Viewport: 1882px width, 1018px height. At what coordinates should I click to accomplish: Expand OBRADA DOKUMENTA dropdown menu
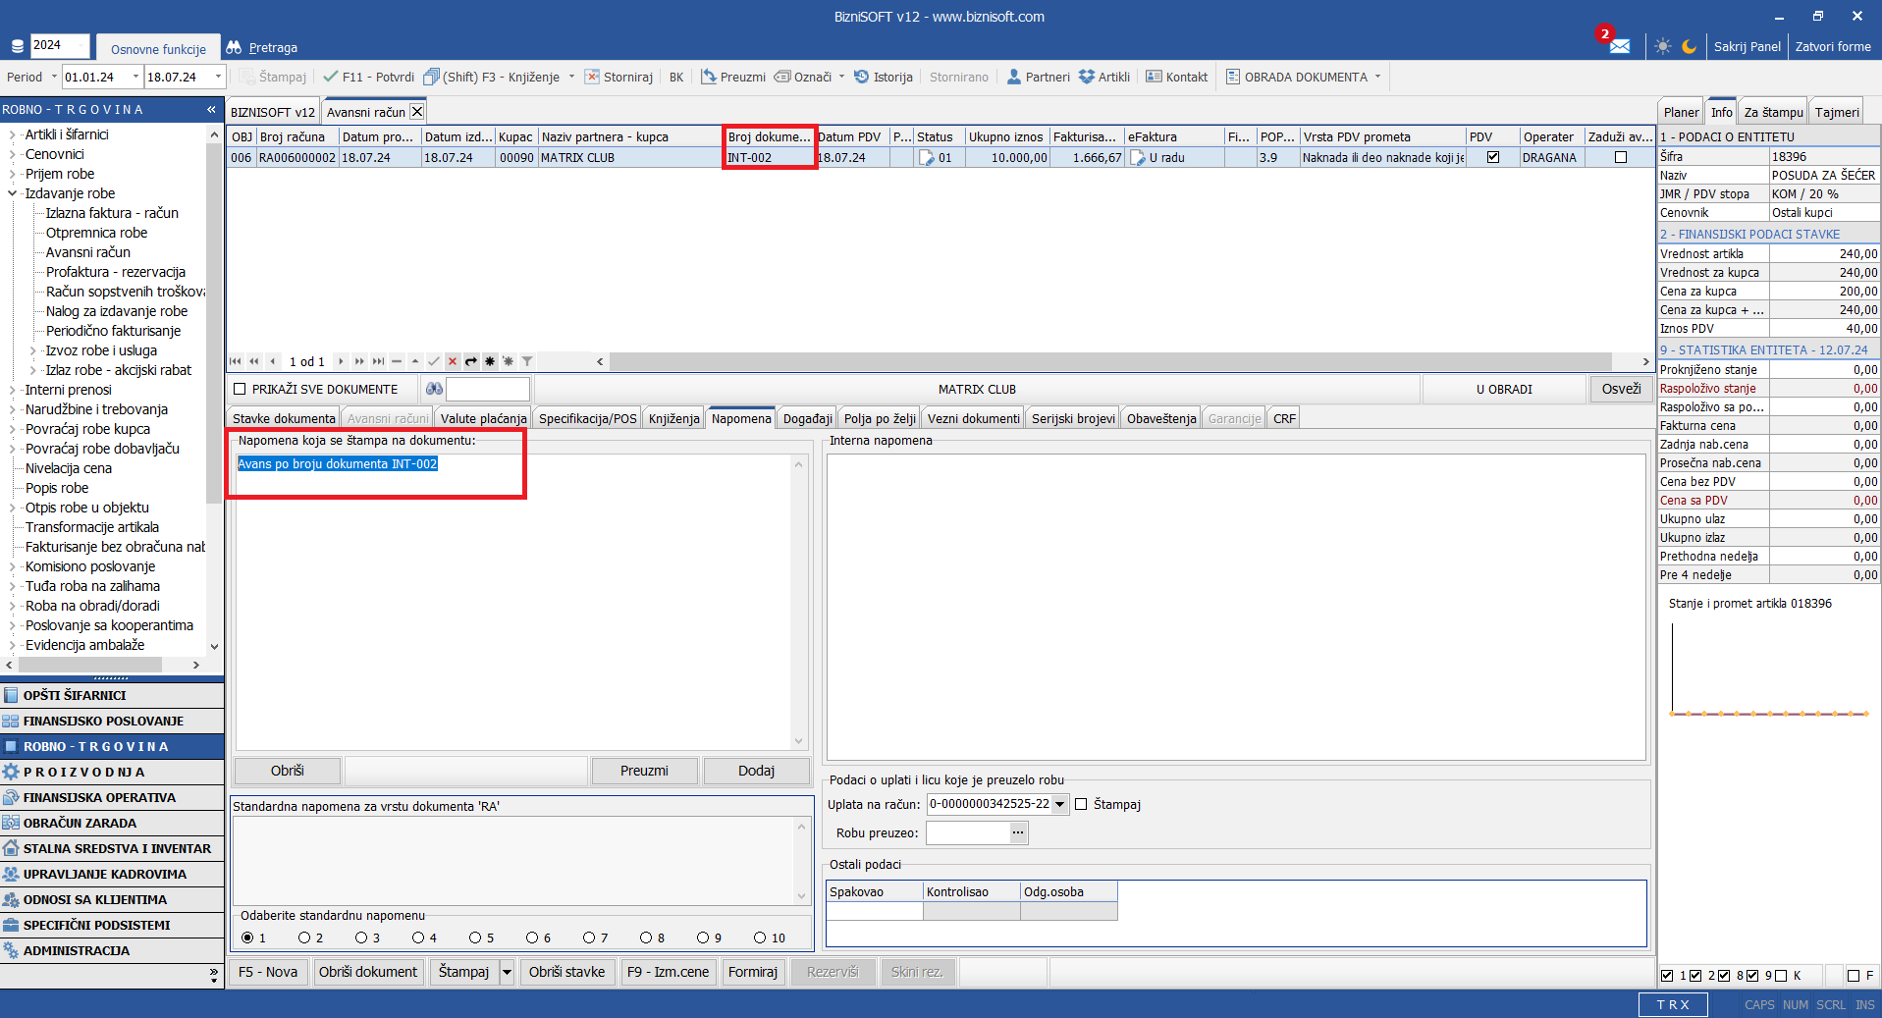coord(1377,77)
